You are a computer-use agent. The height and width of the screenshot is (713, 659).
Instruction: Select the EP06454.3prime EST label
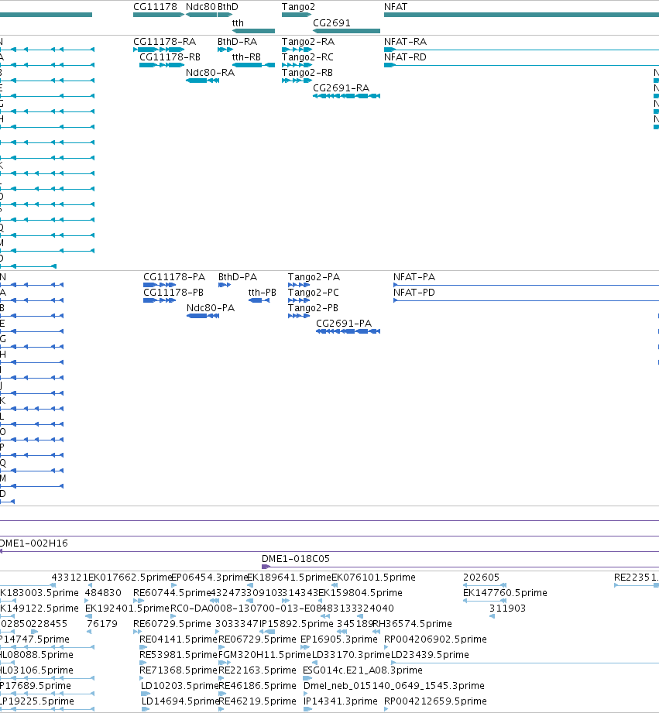(209, 578)
